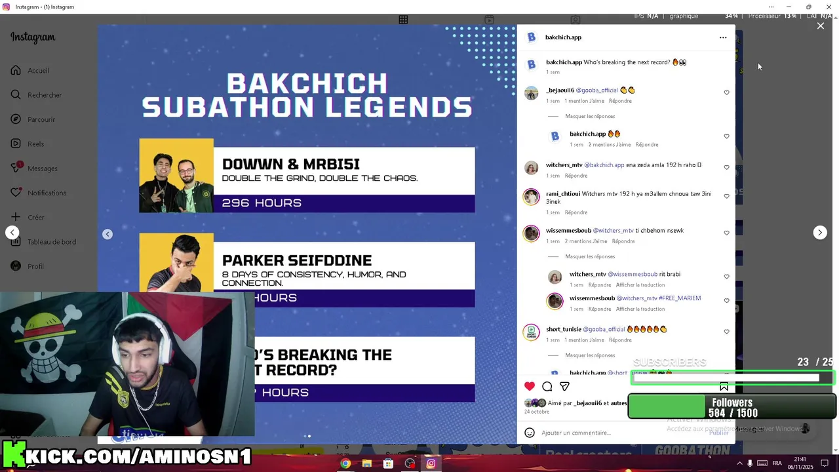
Task: Collapse replies under the wissemmesboub comment
Action: point(590,256)
